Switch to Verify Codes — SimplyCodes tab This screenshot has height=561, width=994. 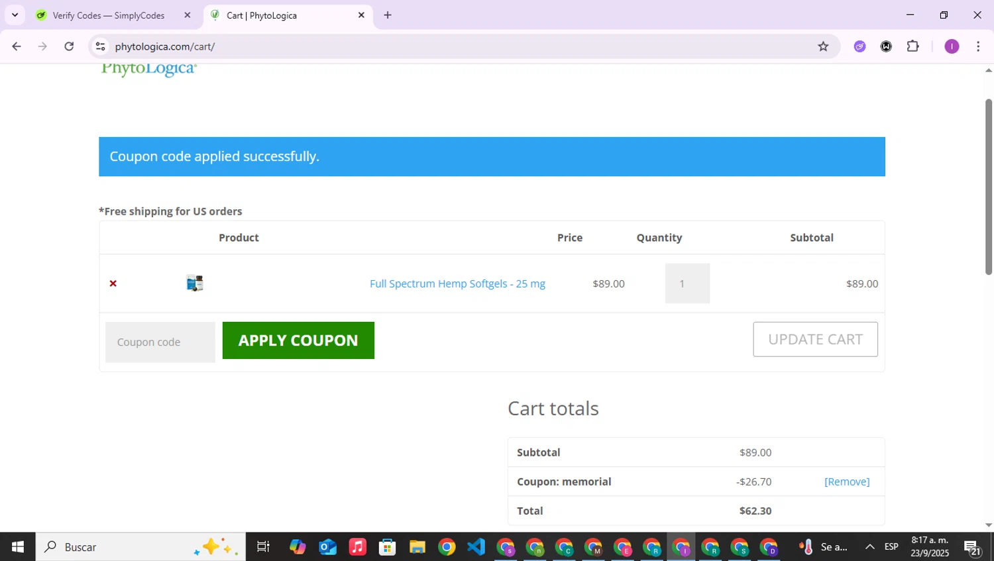109,15
